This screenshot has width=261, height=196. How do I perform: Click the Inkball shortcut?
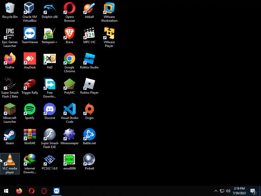(x=89, y=10)
